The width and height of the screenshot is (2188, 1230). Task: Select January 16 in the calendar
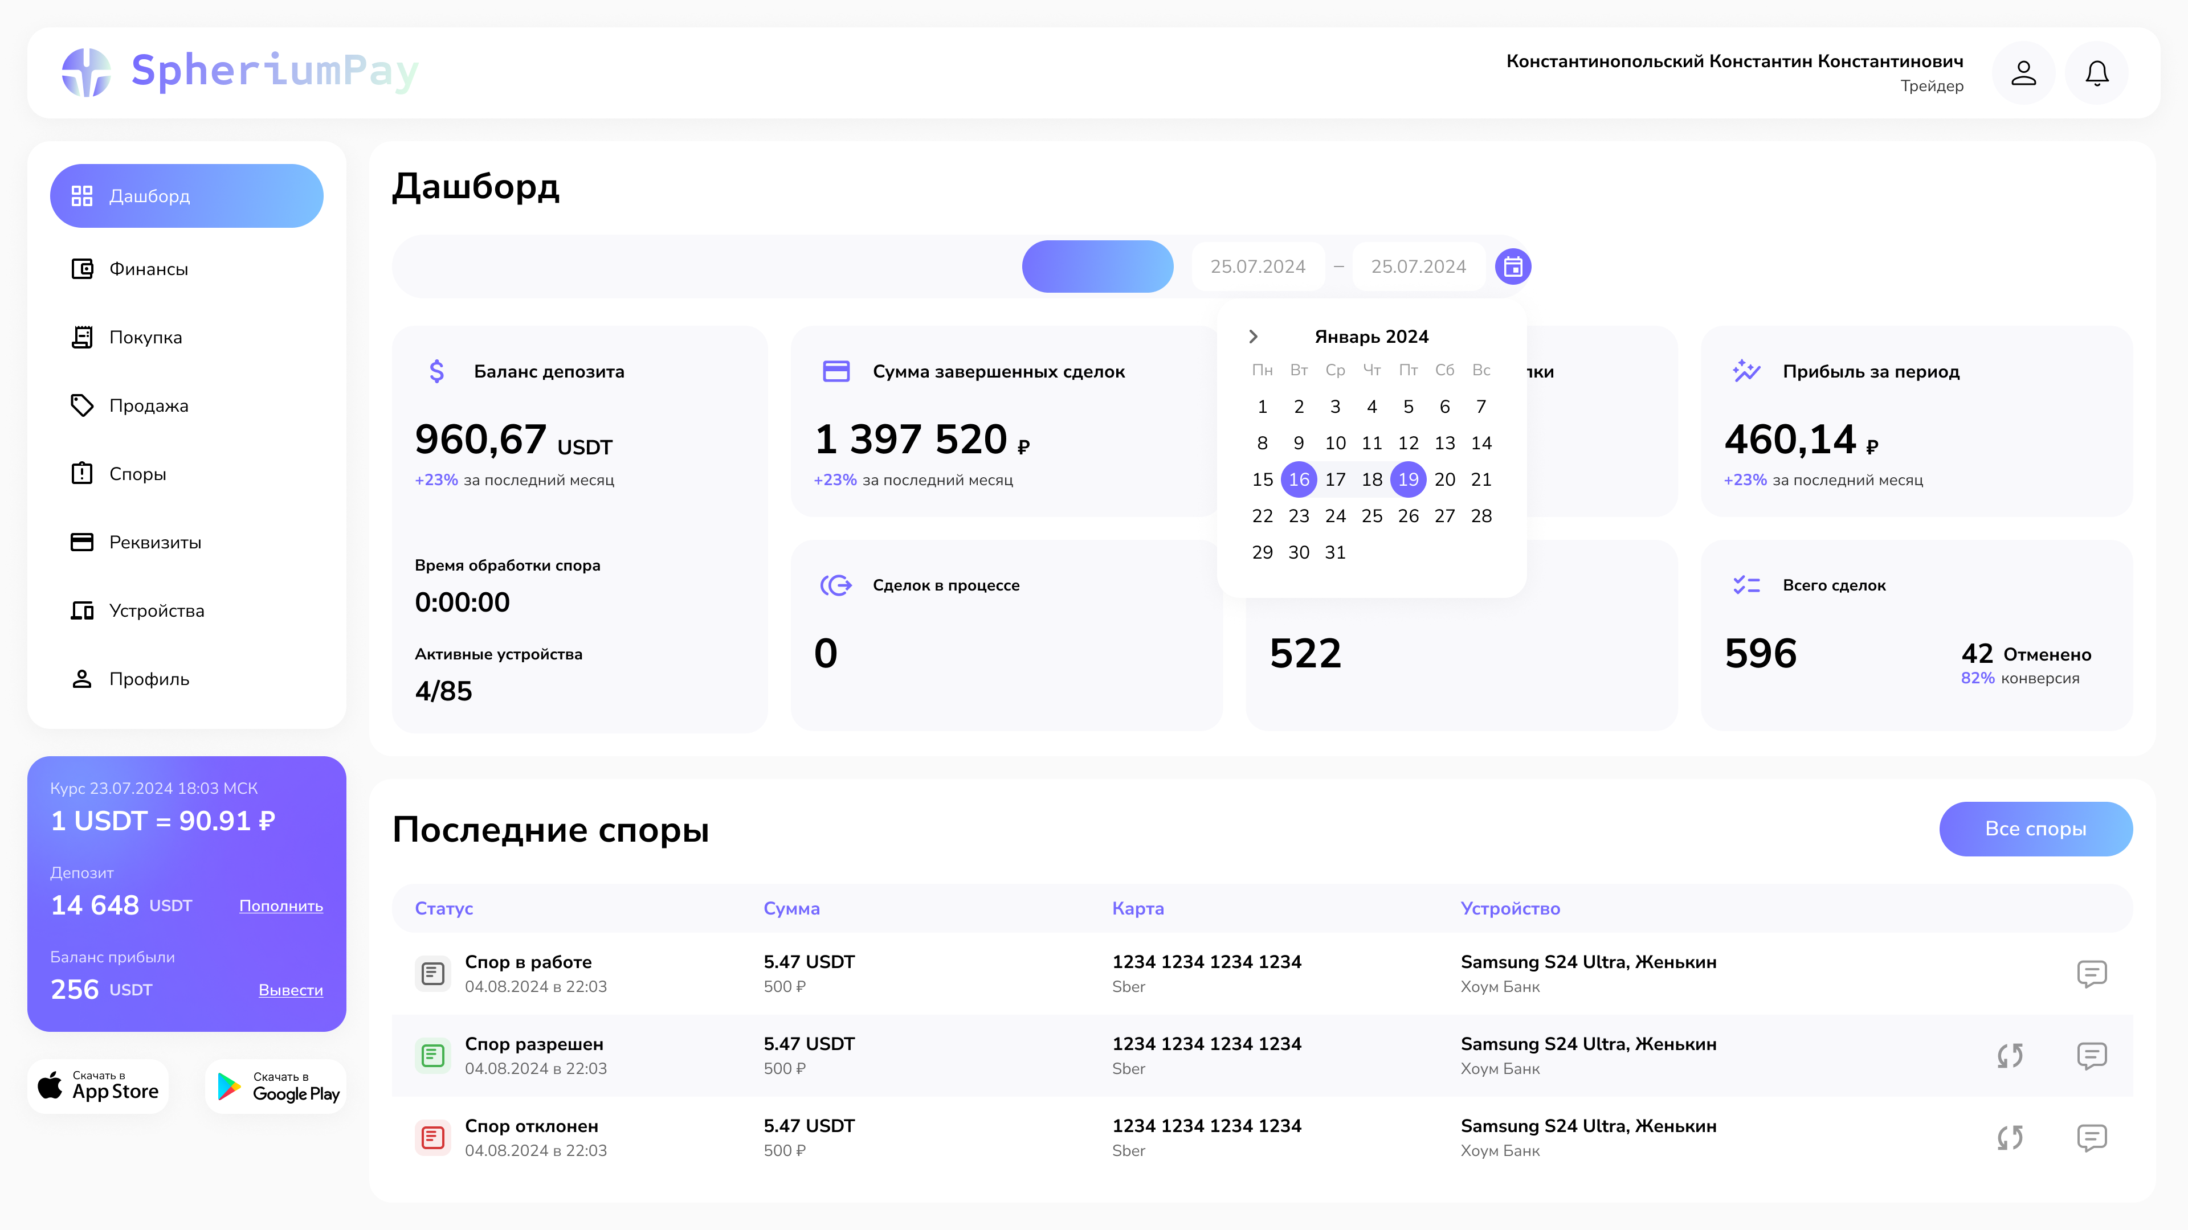[x=1299, y=479]
